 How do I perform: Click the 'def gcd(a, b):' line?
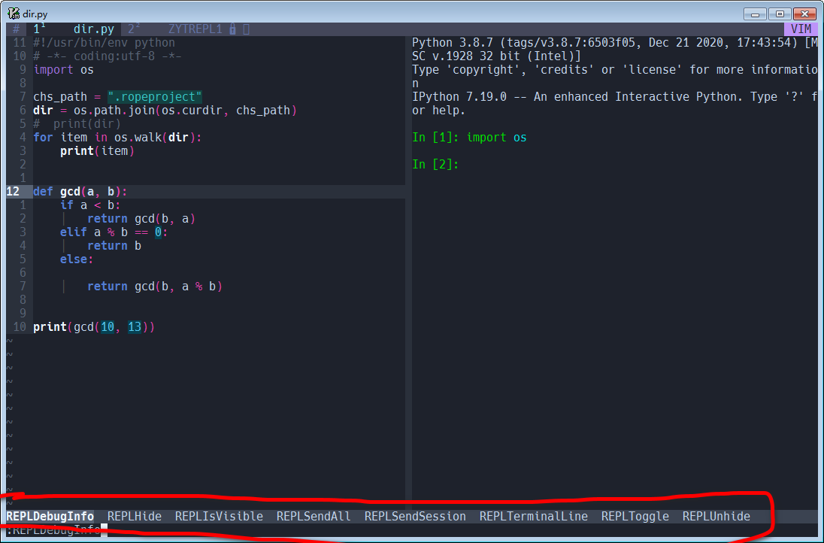(80, 191)
